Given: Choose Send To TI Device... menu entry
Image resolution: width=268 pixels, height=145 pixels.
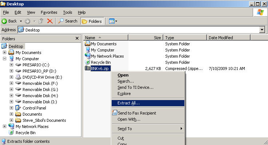Looking at the screenshot, I should pyautogui.click(x=148, y=87).
